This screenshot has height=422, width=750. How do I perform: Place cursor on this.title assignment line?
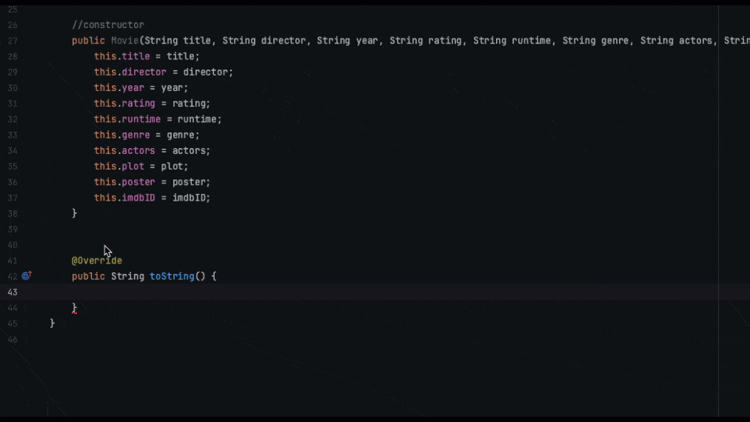click(x=147, y=56)
